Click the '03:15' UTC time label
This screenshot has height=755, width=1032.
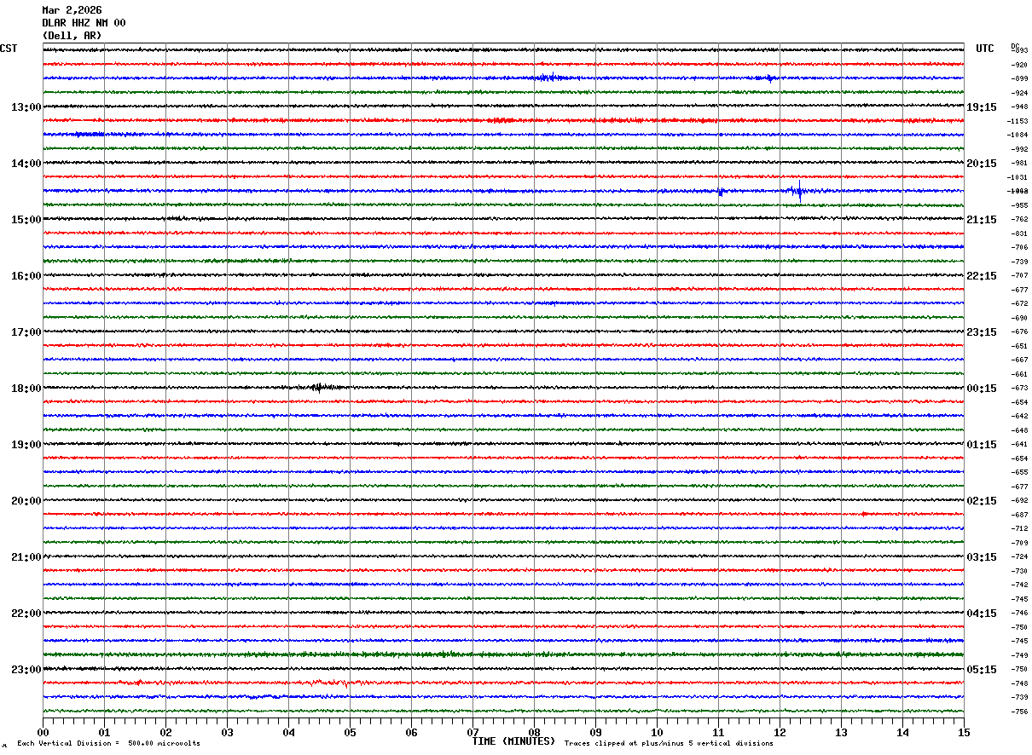click(x=982, y=557)
